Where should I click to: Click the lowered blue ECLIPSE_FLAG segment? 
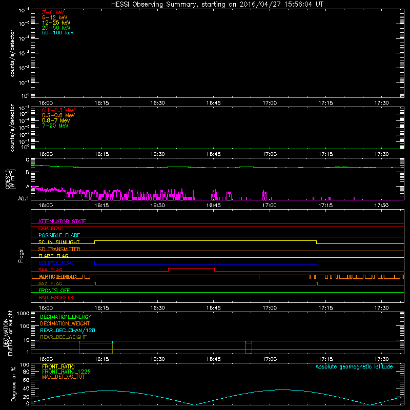click(206, 264)
